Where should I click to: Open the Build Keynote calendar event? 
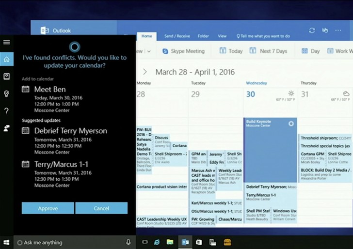click(270, 150)
